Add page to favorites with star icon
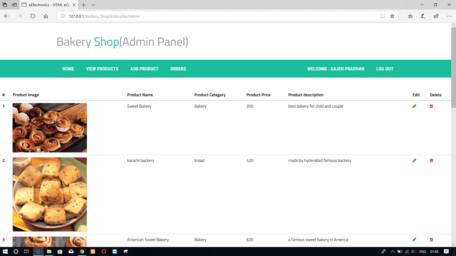Image resolution: width=456 pixels, height=256 pixels. point(392,16)
